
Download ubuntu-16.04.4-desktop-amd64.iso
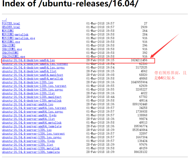tap(28, 60)
